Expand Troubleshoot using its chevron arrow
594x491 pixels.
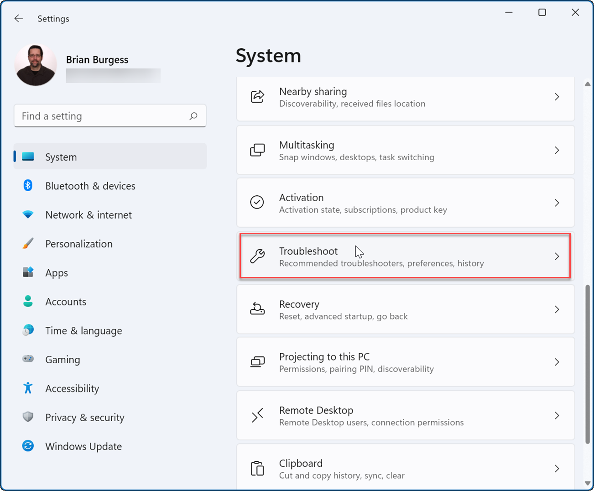click(x=557, y=256)
